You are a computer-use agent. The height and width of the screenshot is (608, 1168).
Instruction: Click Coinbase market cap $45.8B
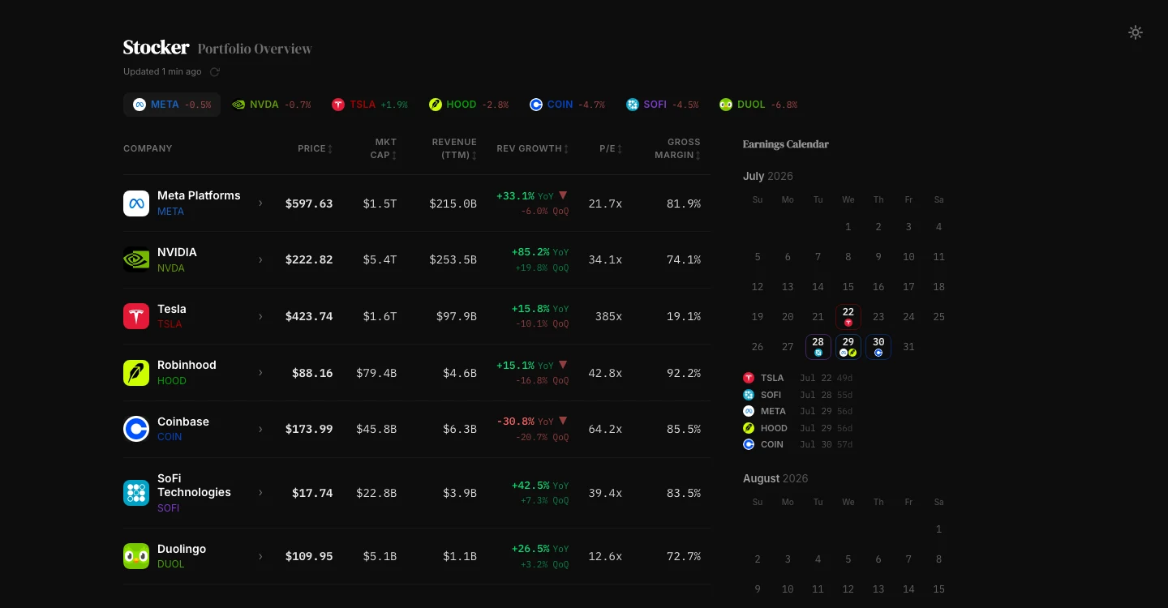376,429
